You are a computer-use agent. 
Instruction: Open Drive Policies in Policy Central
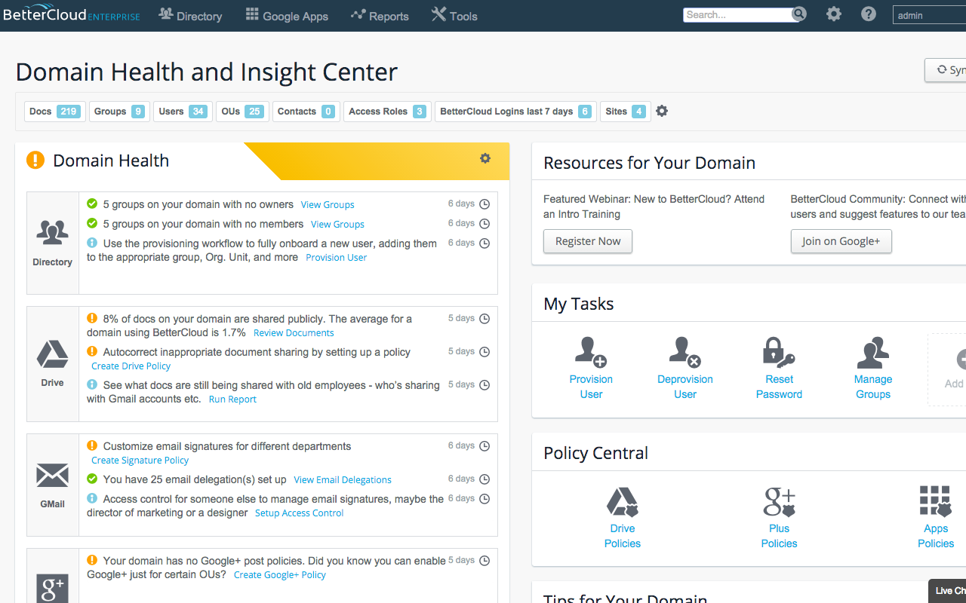[623, 517]
